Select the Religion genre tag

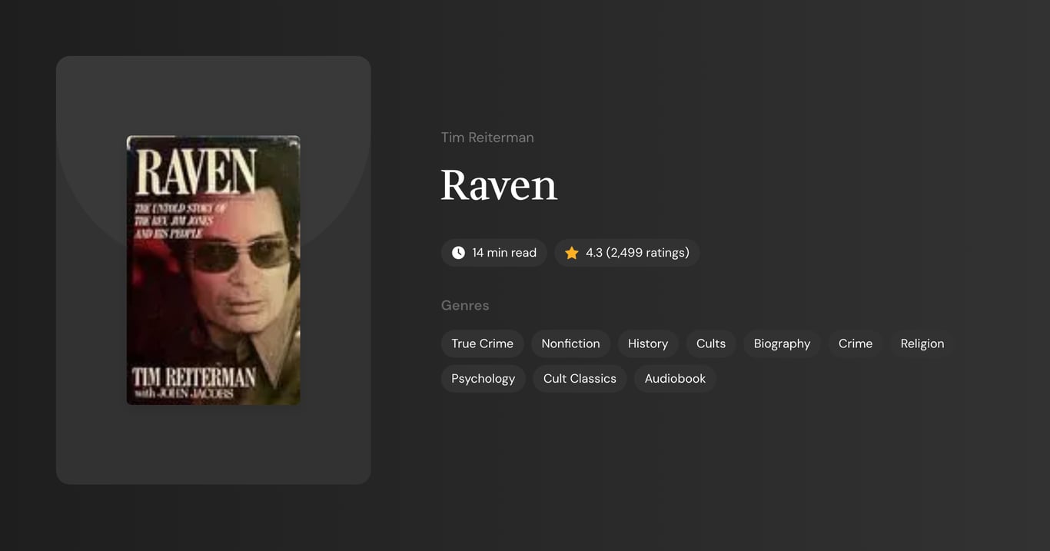[922, 344]
